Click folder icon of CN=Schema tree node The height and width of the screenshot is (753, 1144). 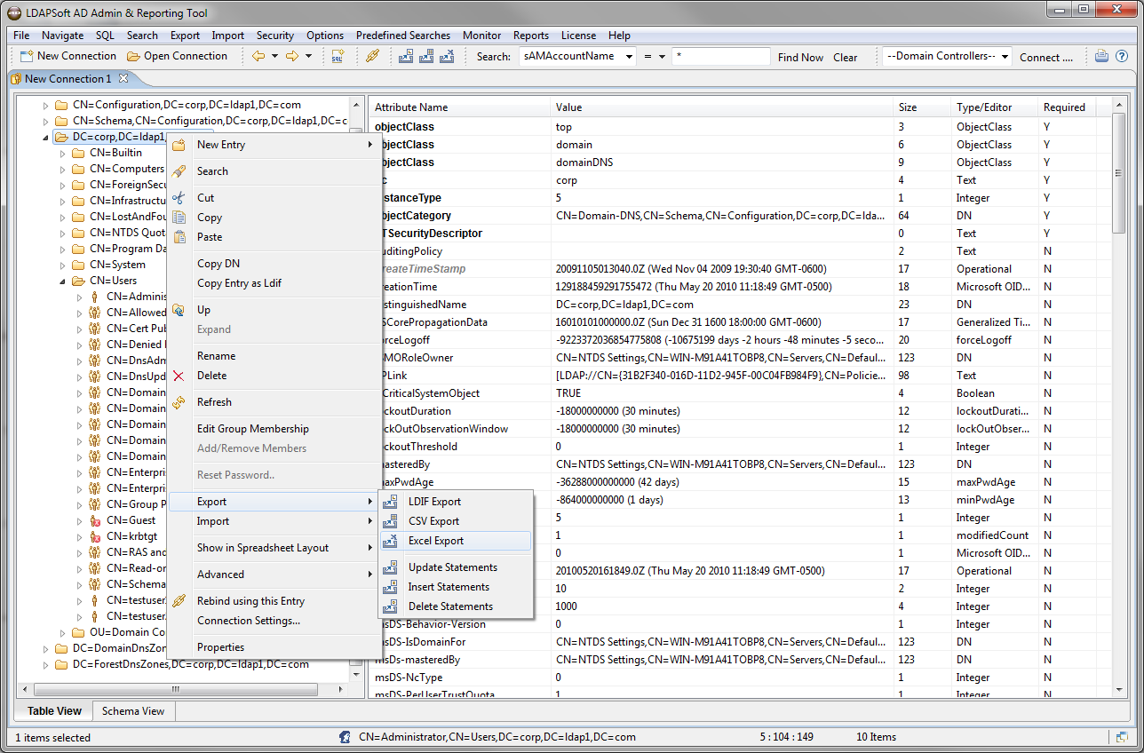[x=61, y=121]
